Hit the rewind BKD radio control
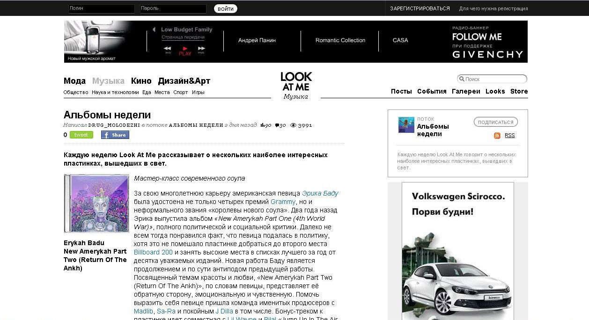 coord(168,50)
